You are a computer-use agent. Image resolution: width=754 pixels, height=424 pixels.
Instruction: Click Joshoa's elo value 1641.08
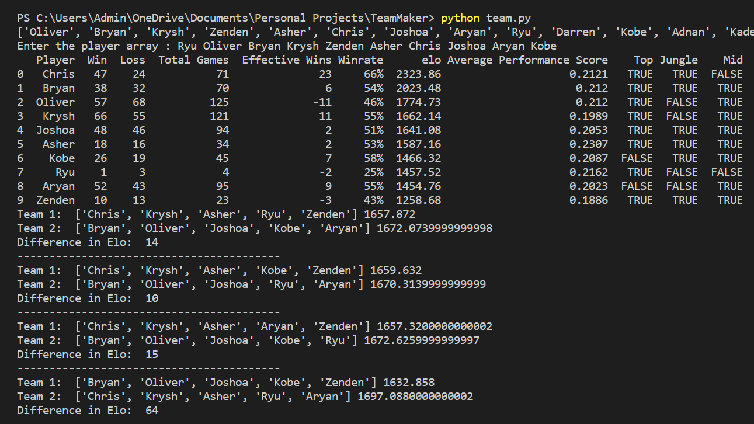[x=419, y=130]
